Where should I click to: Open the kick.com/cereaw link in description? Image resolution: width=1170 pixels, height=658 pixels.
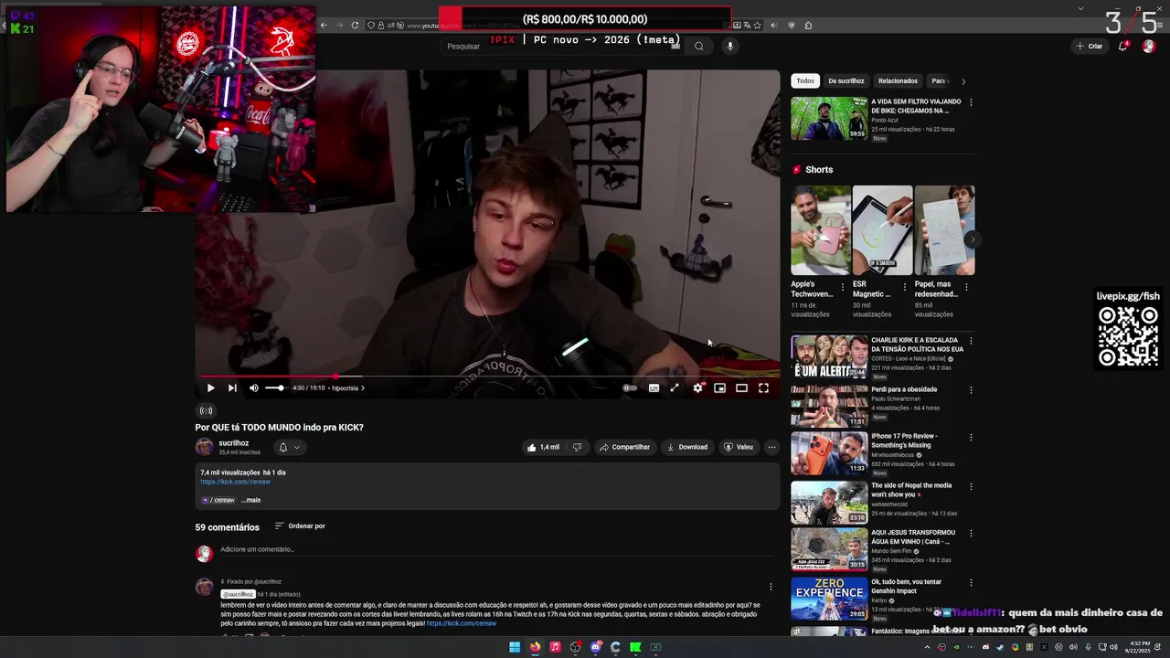tap(236, 482)
